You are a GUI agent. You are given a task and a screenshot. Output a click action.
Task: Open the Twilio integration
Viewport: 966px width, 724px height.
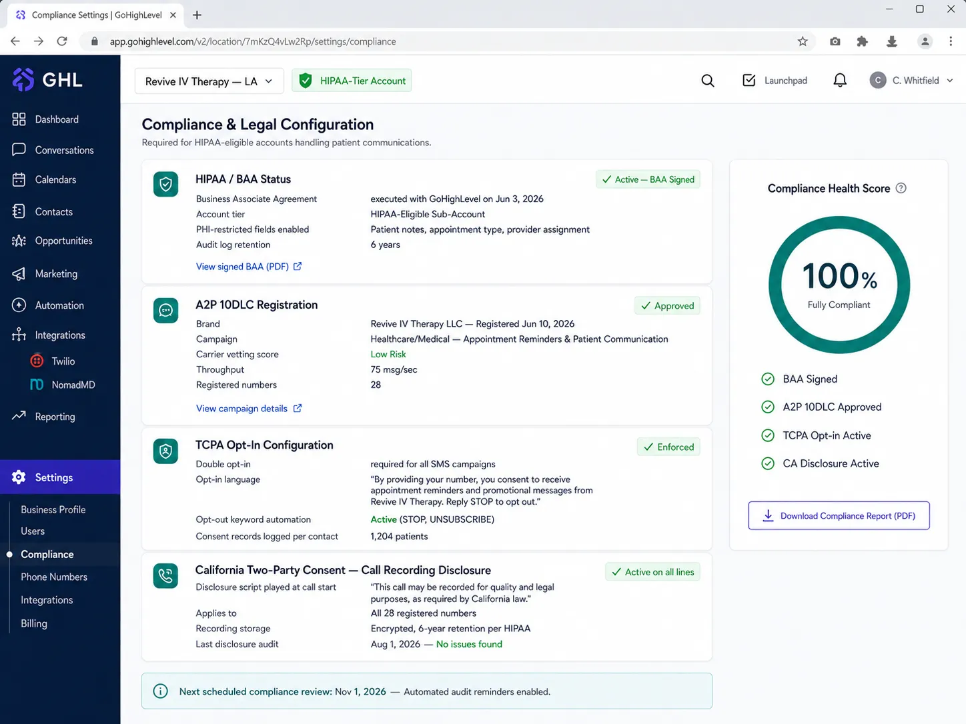point(53,361)
